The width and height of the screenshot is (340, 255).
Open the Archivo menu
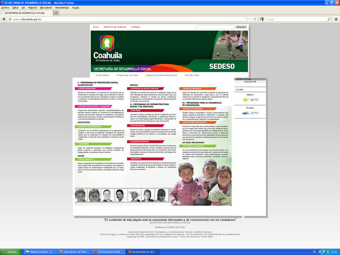click(x=5, y=8)
